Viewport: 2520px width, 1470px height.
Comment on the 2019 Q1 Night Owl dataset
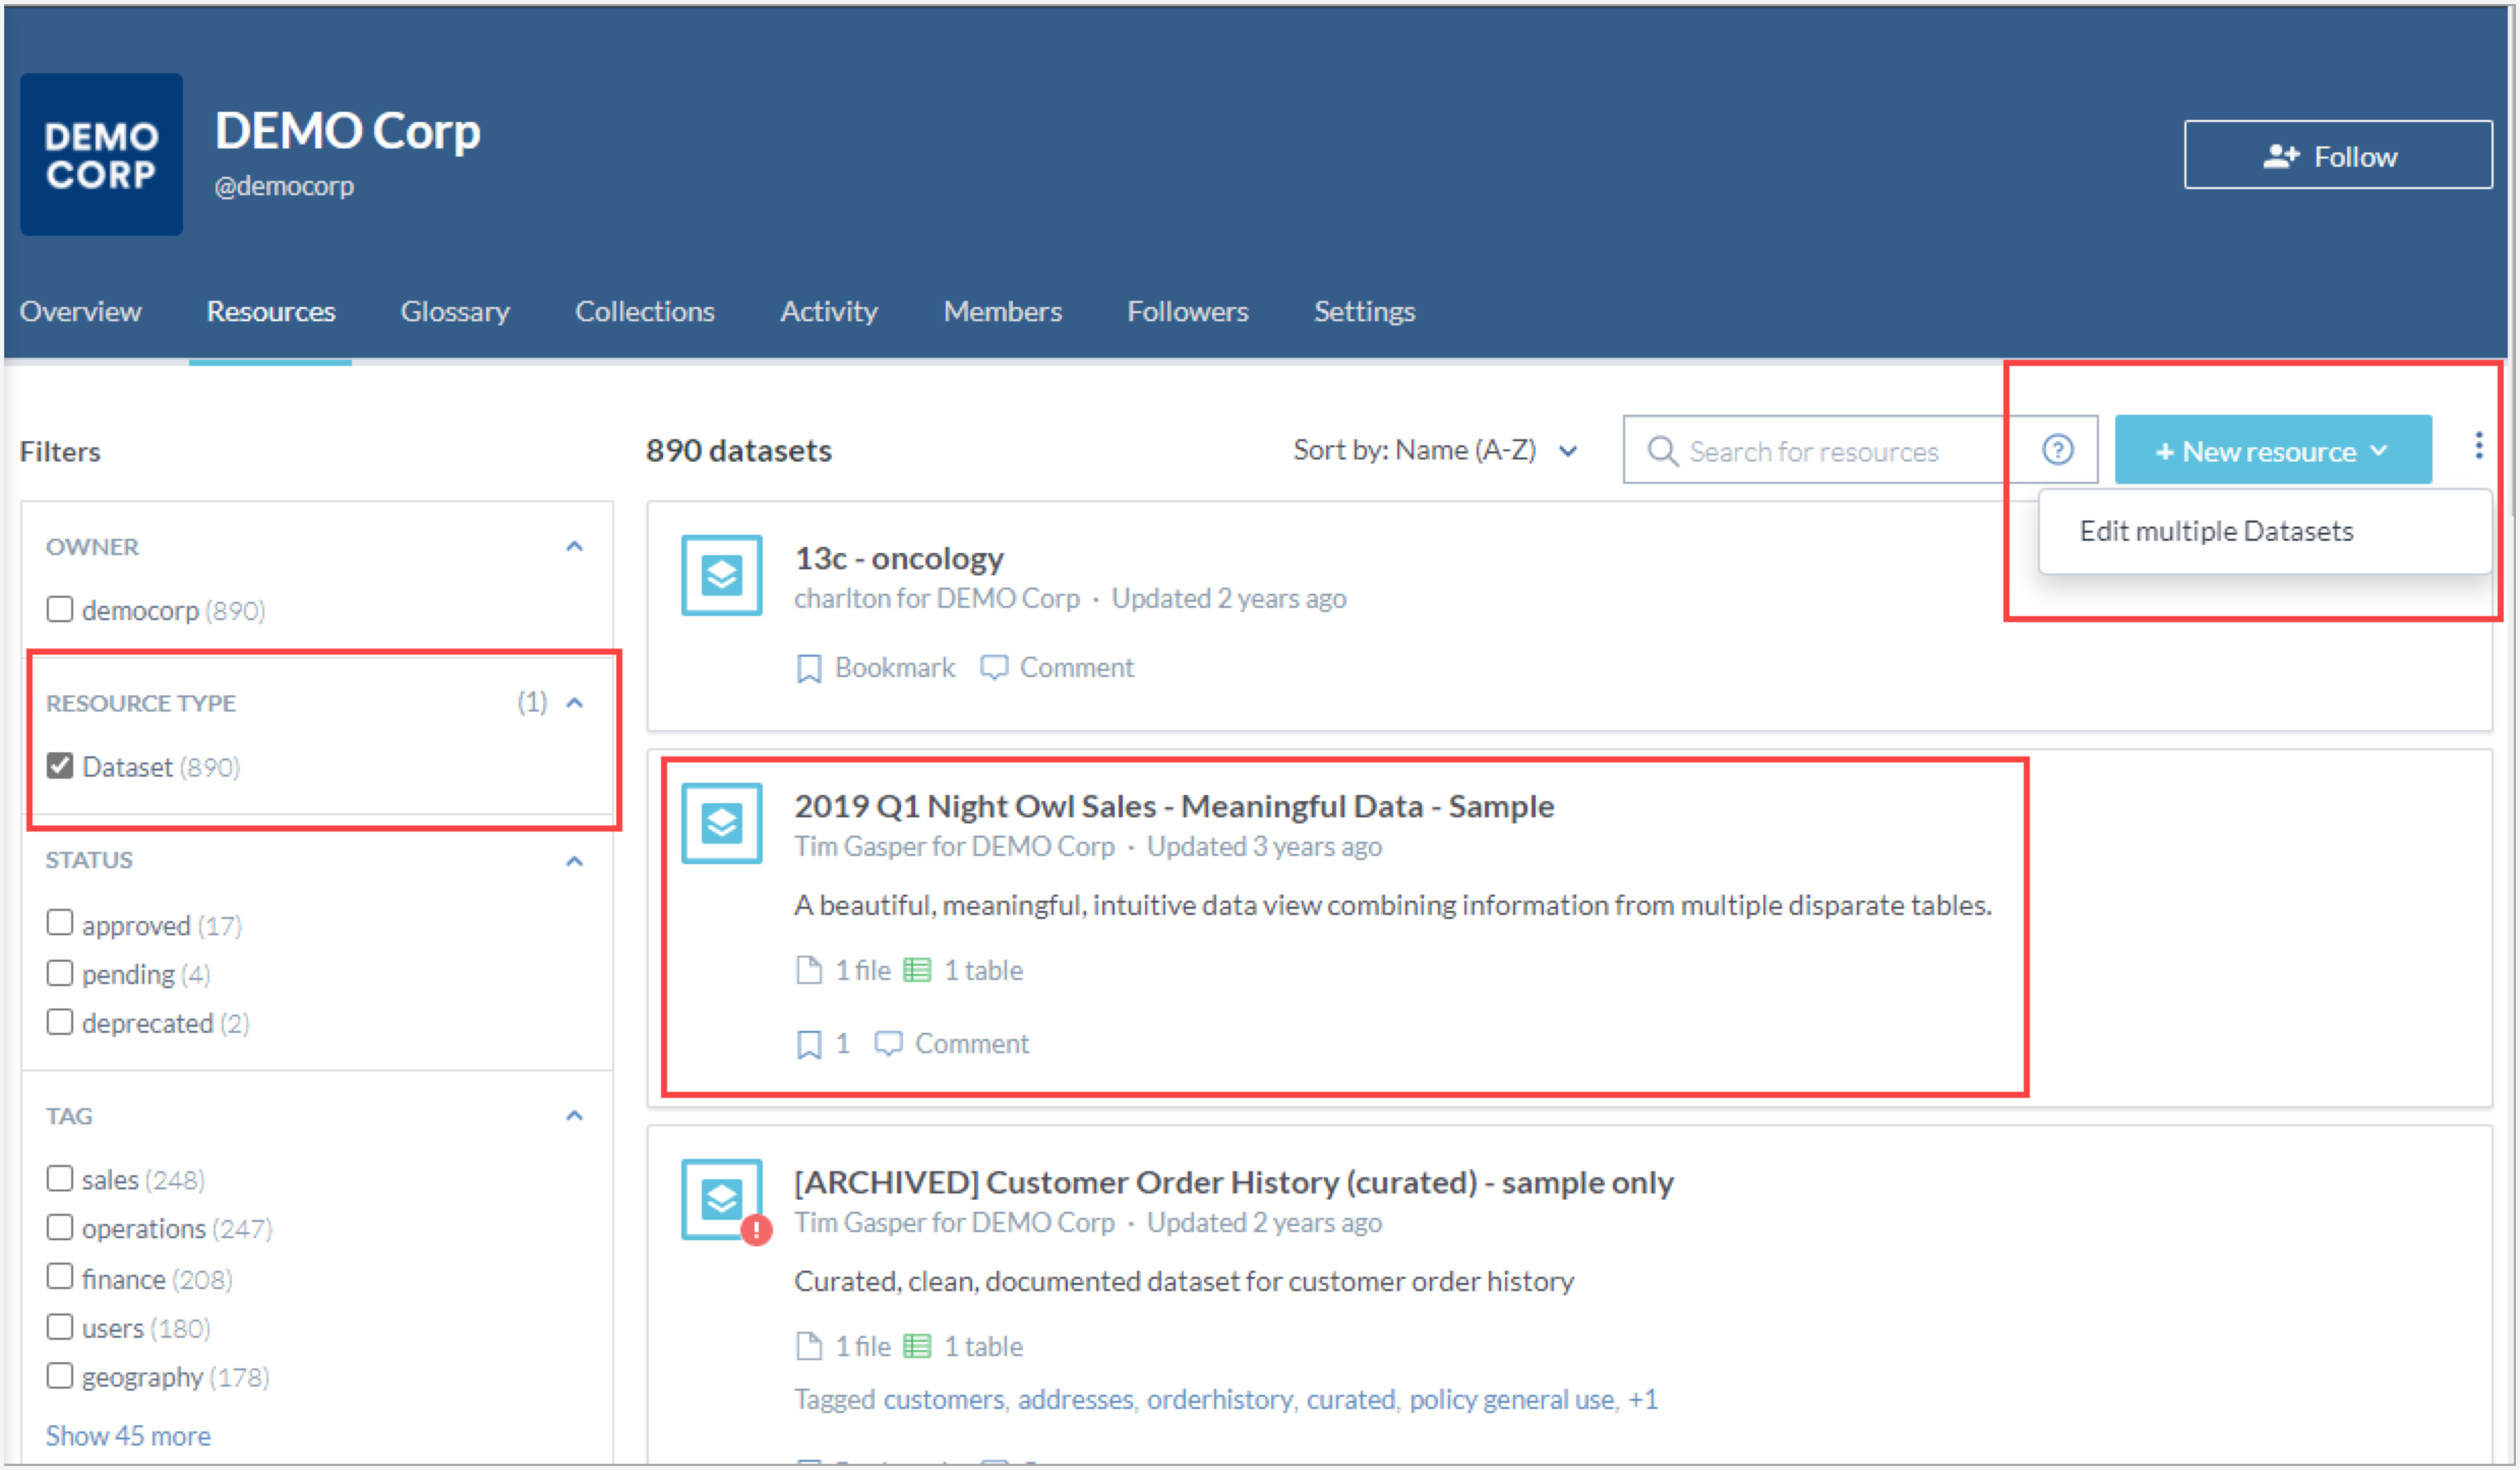click(951, 1044)
